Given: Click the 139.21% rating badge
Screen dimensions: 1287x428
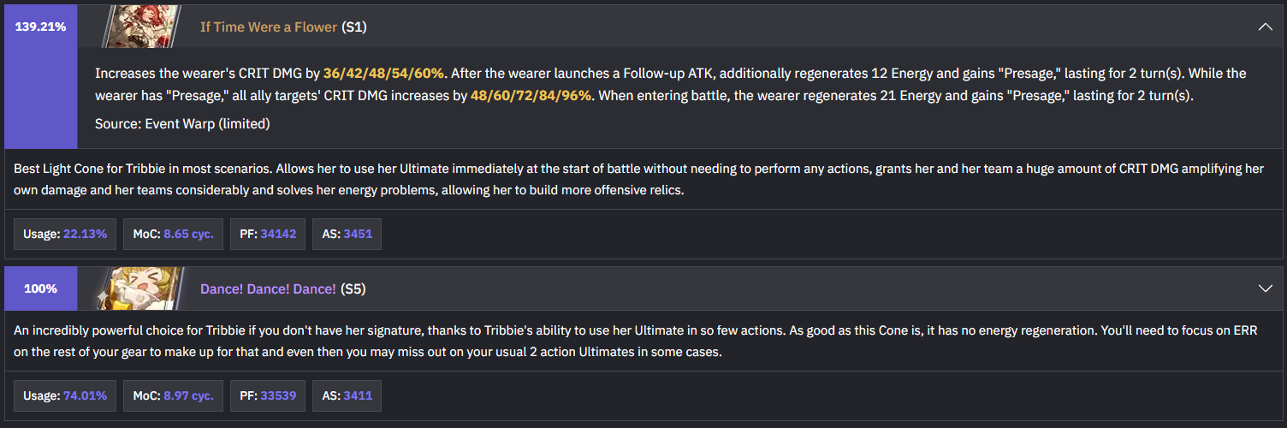Looking at the screenshot, I should [x=40, y=27].
